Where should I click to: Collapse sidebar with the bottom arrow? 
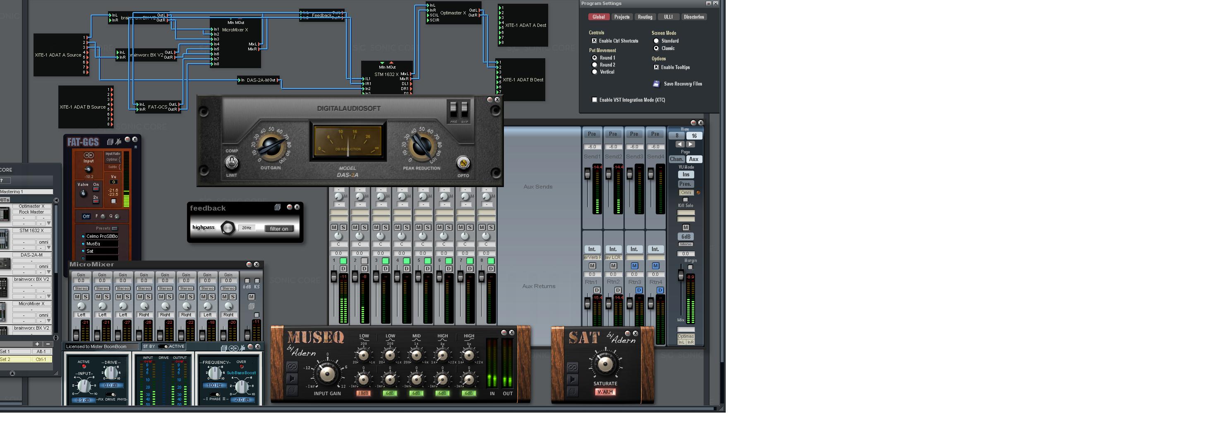[x=12, y=373]
